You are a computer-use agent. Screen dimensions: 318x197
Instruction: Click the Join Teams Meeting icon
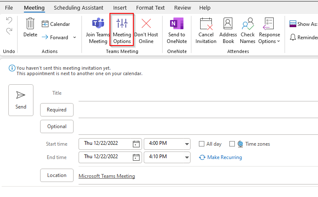[x=98, y=23]
